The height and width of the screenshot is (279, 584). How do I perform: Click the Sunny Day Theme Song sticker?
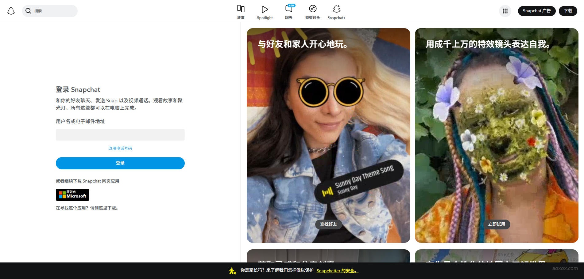tap(358, 181)
